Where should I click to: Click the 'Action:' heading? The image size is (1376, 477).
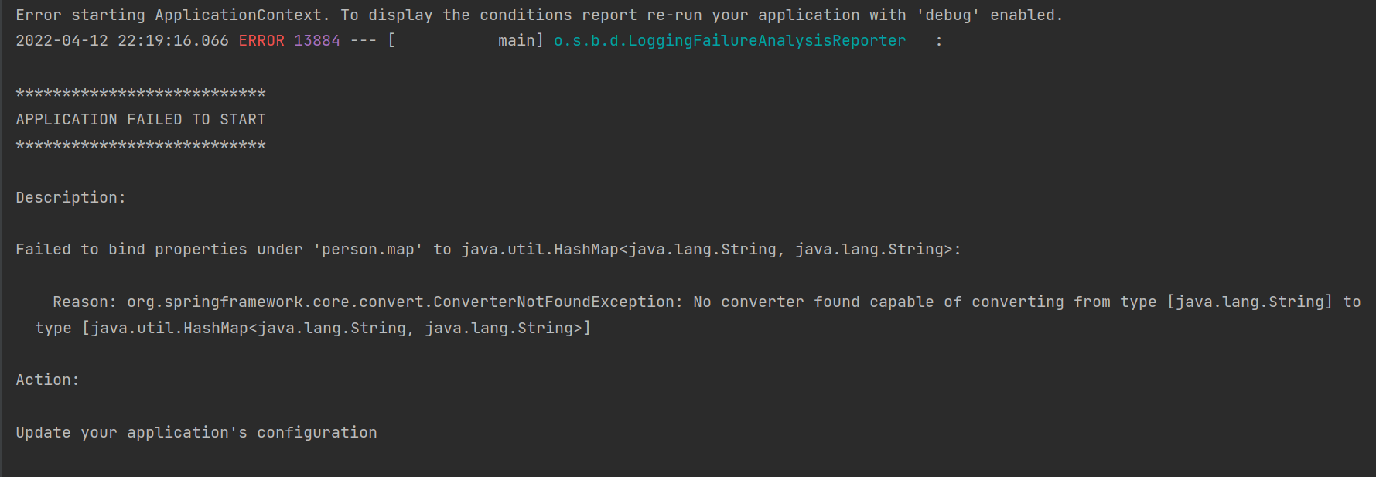point(47,380)
